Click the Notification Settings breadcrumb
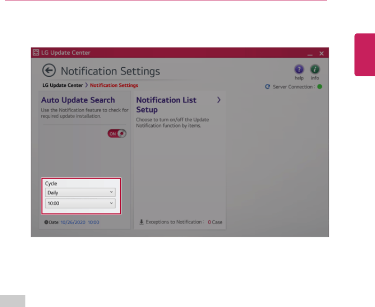This screenshot has height=307, width=375. click(114, 85)
